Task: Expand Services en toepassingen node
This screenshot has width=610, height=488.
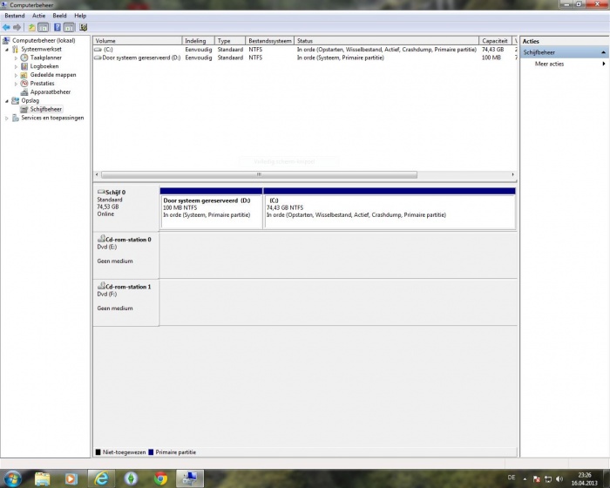Action: coord(7,118)
